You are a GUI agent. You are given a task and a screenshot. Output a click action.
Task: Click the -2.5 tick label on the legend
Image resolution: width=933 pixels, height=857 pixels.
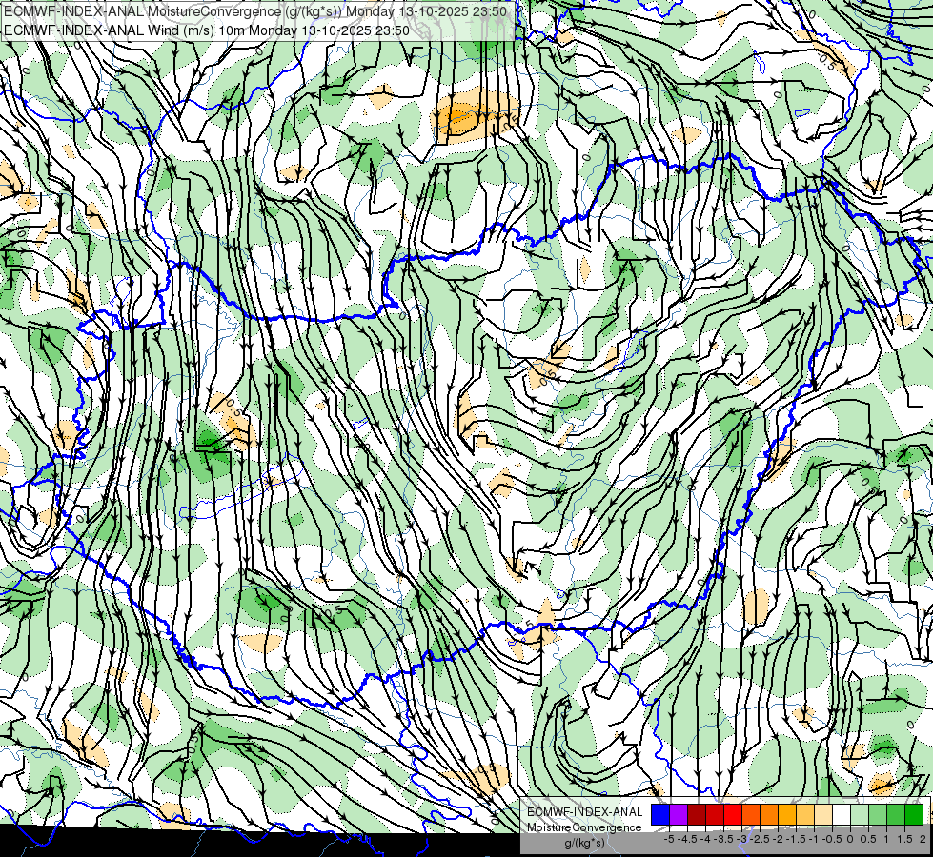(760, 839)
